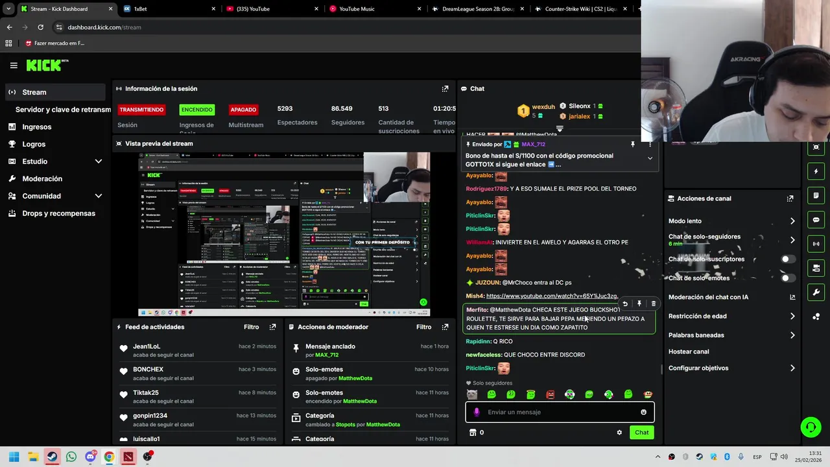Delete Merfito's chat message with trash icon

(x=653, y=304)
